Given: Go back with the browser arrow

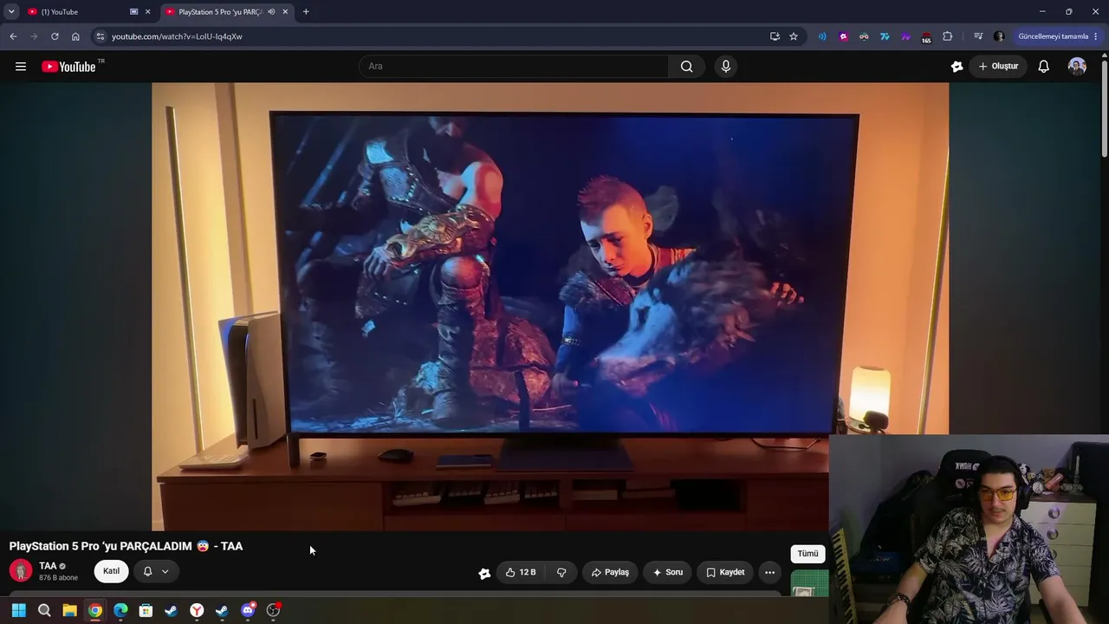Looking at the screenshot, I should [x=13, y=36].
